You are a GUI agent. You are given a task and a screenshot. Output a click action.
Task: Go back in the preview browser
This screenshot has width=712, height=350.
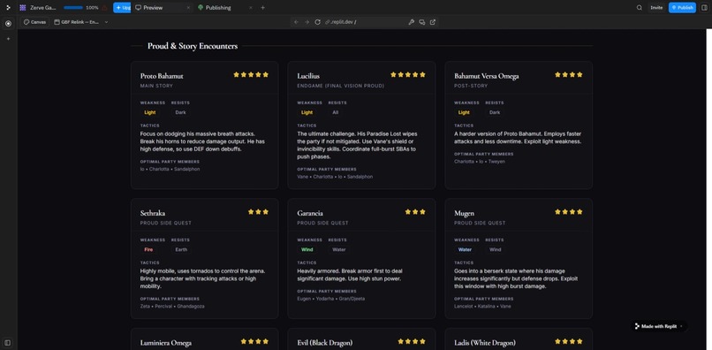[x=296, y=22]
